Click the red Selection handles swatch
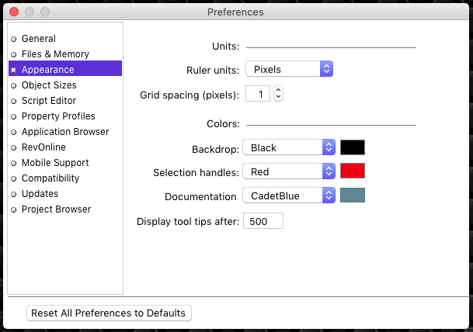This screenshot has width=473, height=332. [x=353, y=171]
